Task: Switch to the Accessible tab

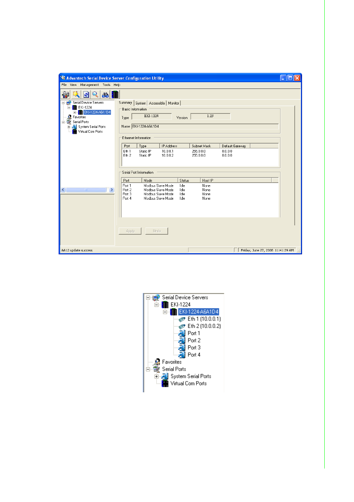Action: click(x=157, y=103)
